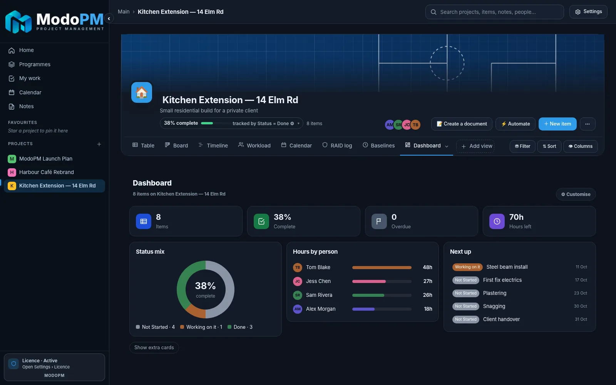Expand the Dashboard tab chevron
Viewport: 616px width, 385px height.
click(x=447, y=146)
